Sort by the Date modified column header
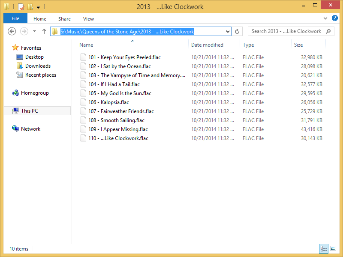 click(x=207, y=45)
